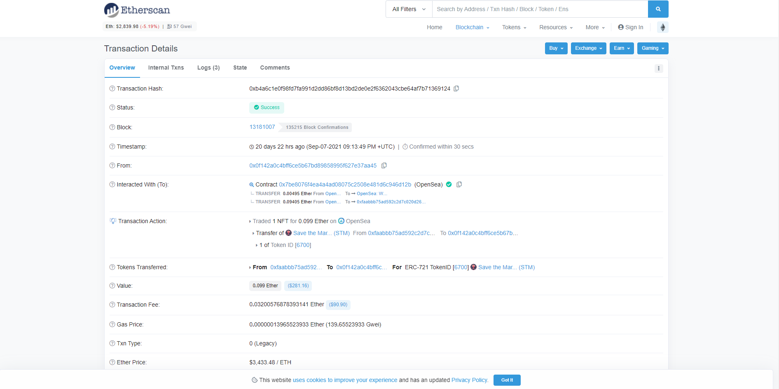Open block 13181007 link
This screenshot has width=779, height=389.
pos(262,127)
